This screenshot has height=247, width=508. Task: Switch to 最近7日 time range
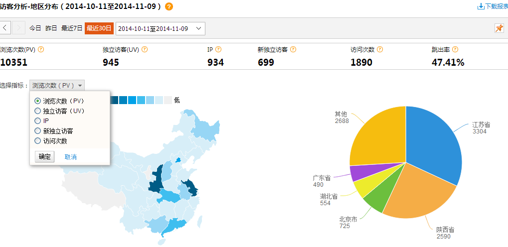click(72, 28)
